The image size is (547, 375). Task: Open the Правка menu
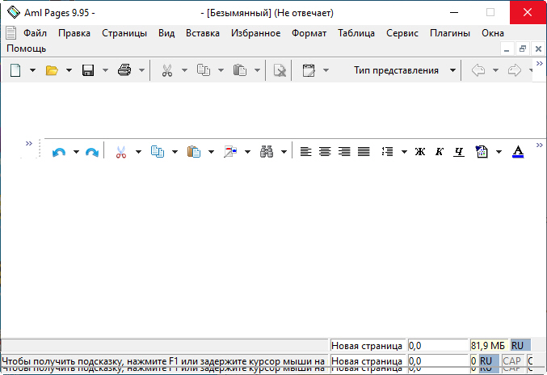(74, 33)
